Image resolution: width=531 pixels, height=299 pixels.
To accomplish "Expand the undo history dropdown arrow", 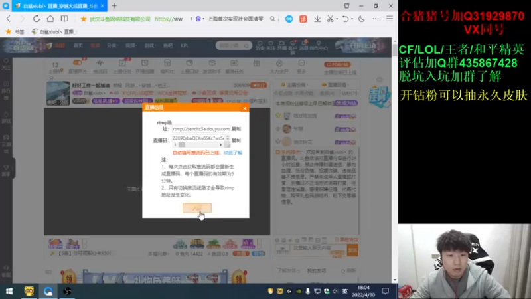I will (352, 19).
